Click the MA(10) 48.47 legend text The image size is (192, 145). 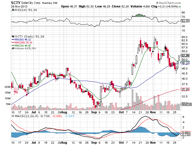[23, 45]
